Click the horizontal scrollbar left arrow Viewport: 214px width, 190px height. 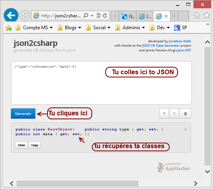pyautogui.click(x=12, y=183)
